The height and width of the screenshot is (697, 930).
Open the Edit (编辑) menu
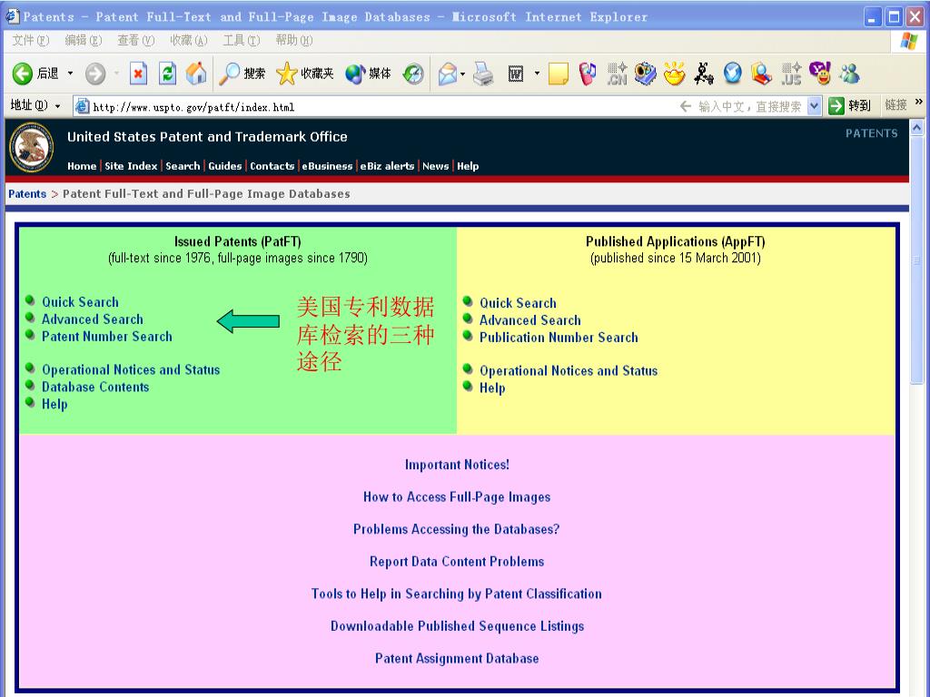[x=83, y=40]
